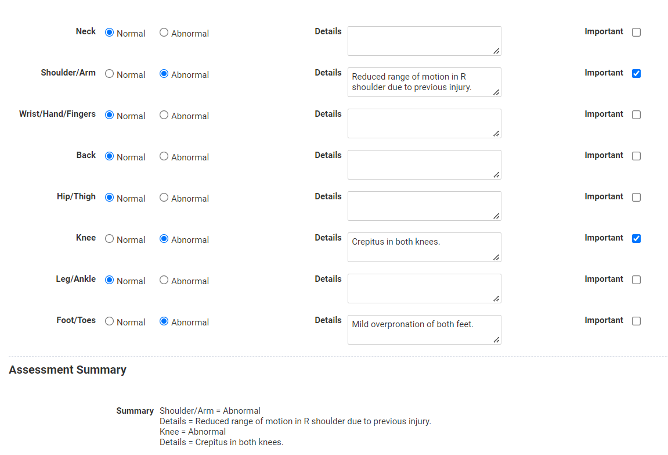This screenshot has height=455, width=668.
Task: Enable Important checkbox for Foot/Toes
Action: pos(637,321)
